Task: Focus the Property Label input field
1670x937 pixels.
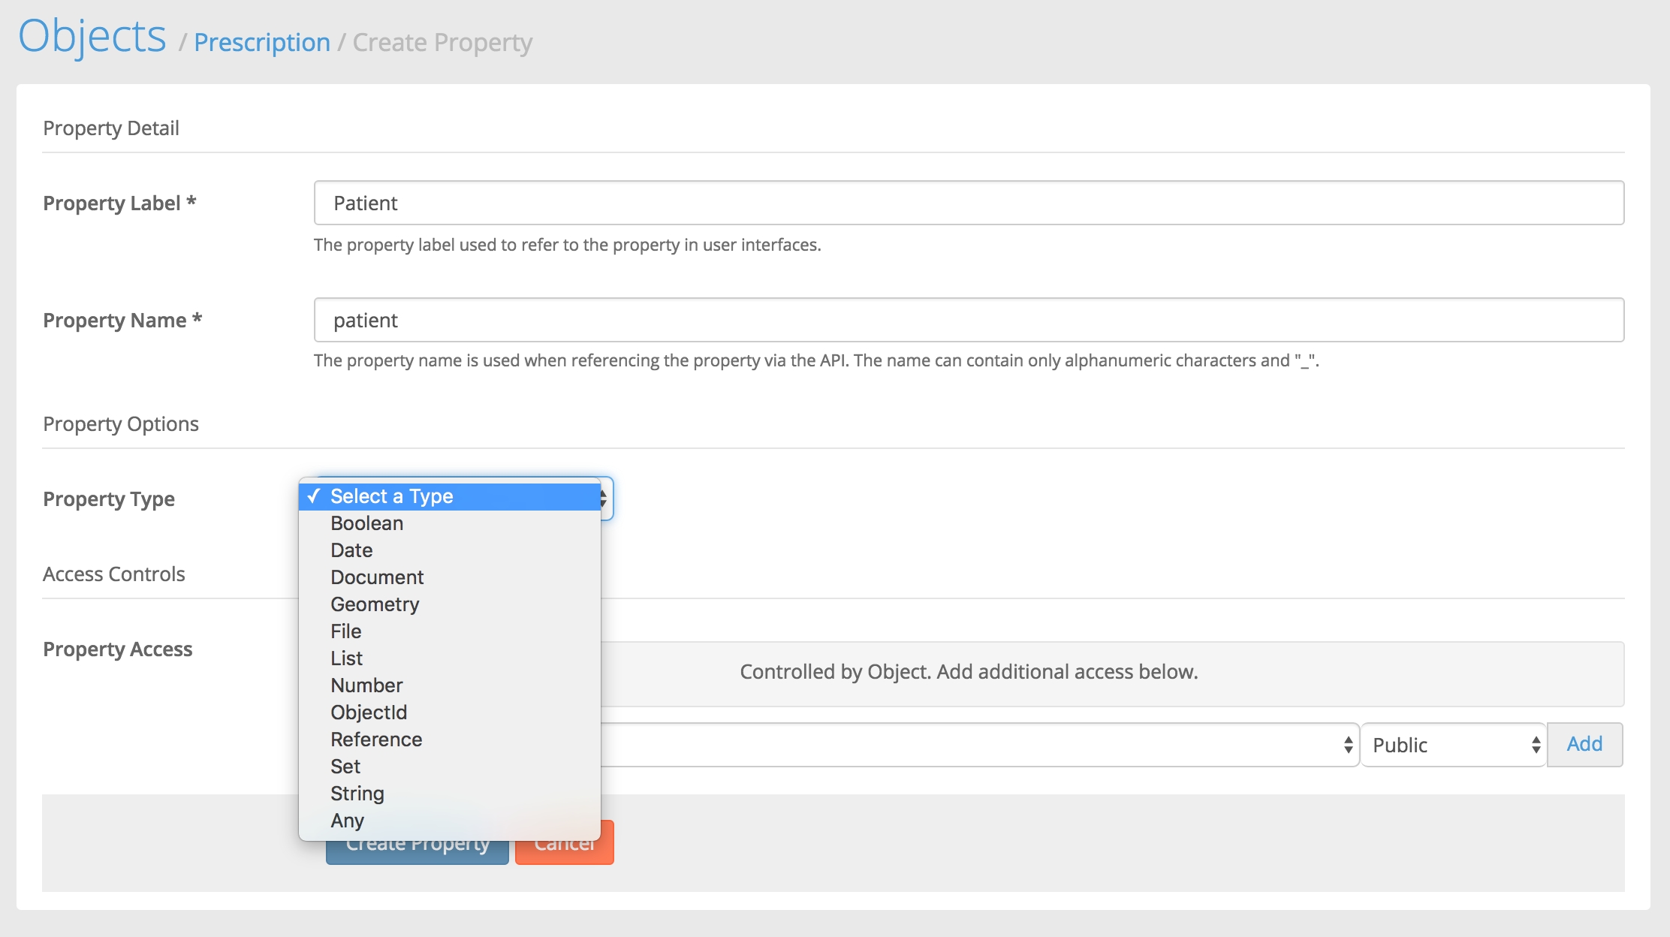Action: [x=969, y=203]
